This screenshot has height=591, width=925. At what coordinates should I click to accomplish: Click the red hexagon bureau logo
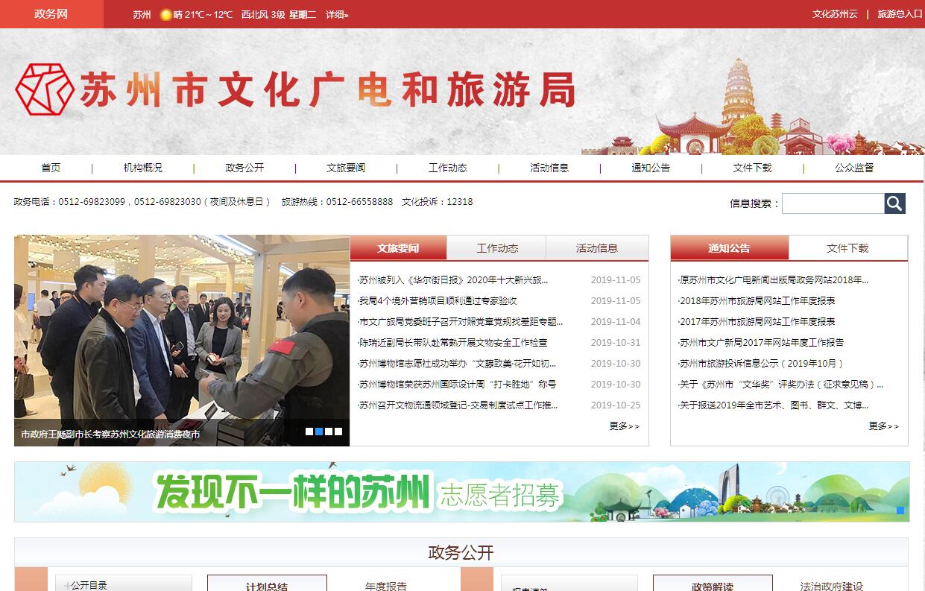pyautogui.click(x=45, y=89)
